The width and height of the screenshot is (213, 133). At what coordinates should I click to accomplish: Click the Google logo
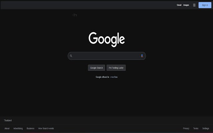pyautogui.click(x=106, y=40)
